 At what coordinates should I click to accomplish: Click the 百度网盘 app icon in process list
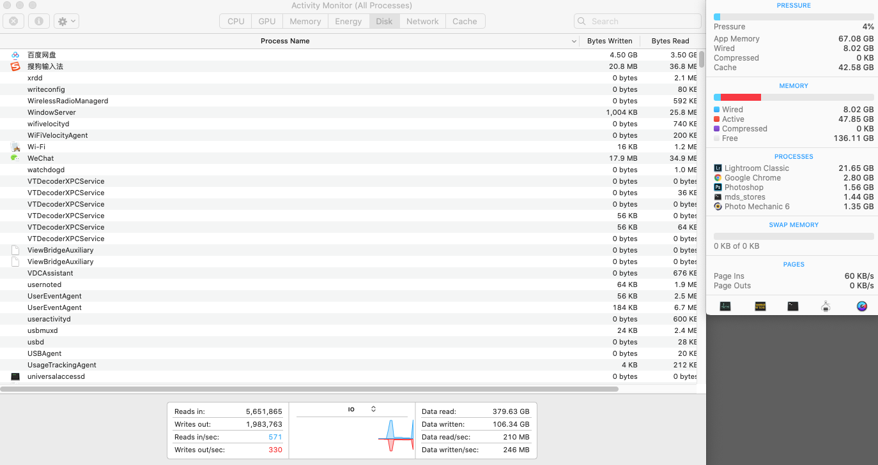click(x=15, y=55)
